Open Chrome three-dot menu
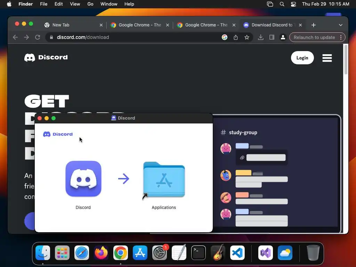This screenshot has width=356, height=267. coord(341,37)
